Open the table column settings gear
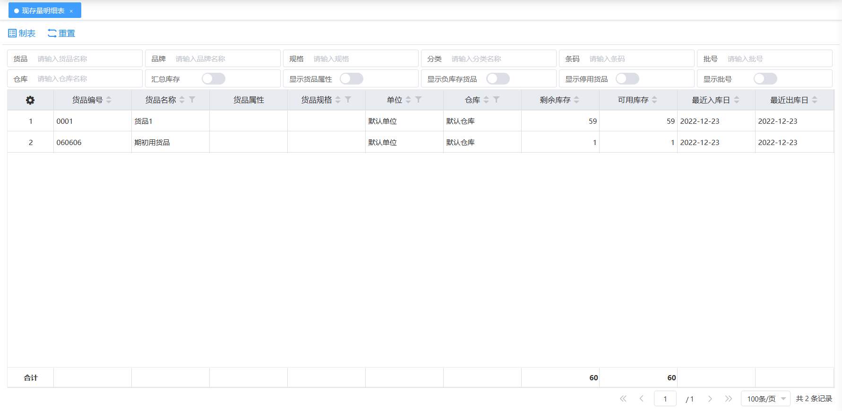This screenshot has height=411, width=842. point(30,100)
